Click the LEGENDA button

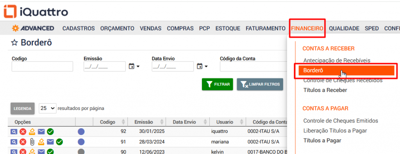coord(22,108)
